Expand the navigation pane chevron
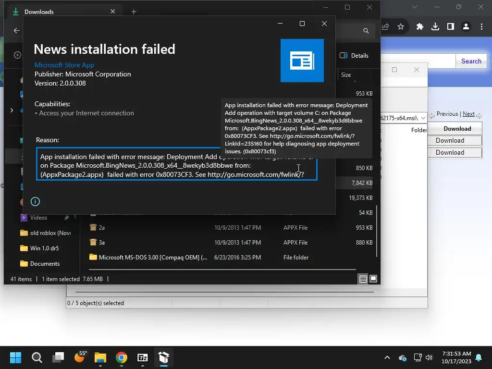The height and width of the screenshot is (369, 492). (x=12, y=110)
